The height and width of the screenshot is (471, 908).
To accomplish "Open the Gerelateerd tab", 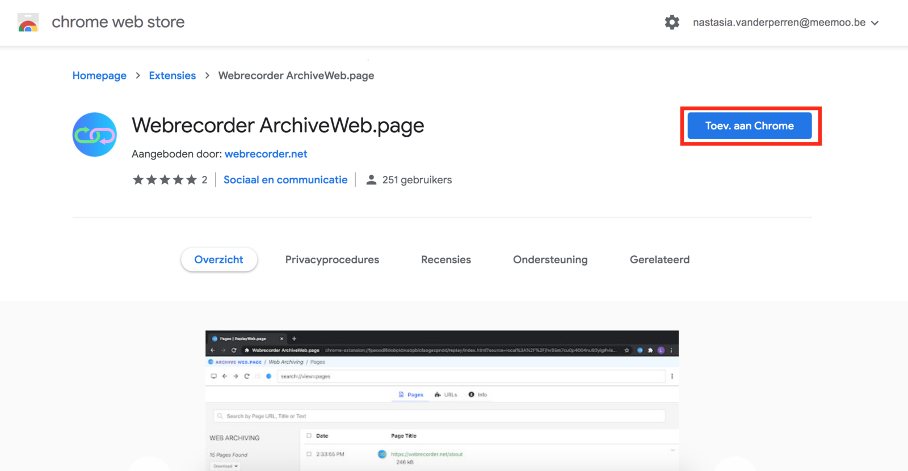I will [659, 260].
